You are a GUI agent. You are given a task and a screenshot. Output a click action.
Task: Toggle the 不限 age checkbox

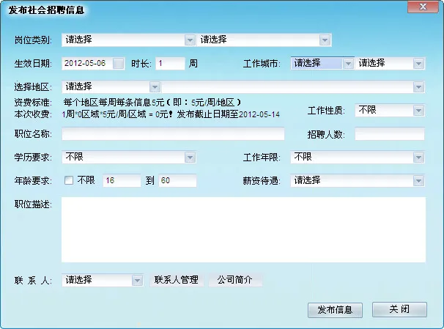point(69,180)
